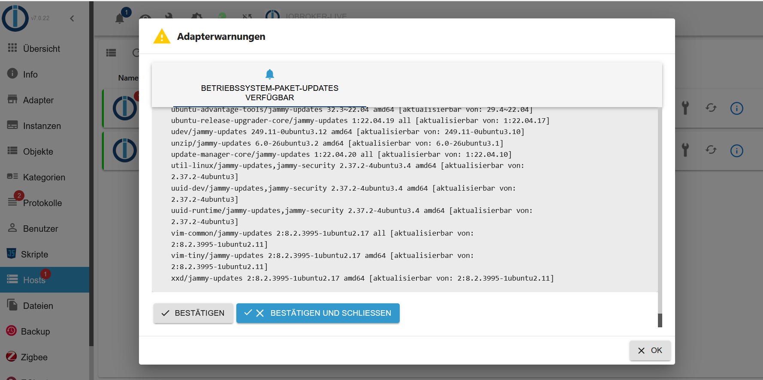Click the list view icon above Name
The height and width of the screenshot is (380, 763).
(111, 53)
